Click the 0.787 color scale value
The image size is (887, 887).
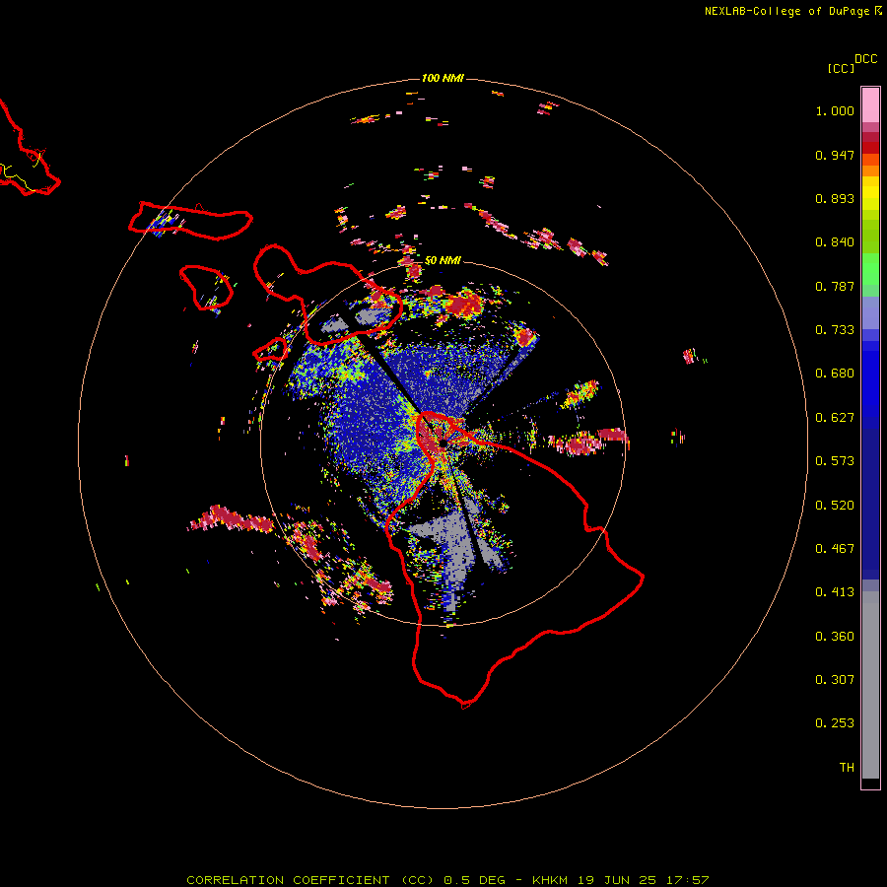coord(835,286)
